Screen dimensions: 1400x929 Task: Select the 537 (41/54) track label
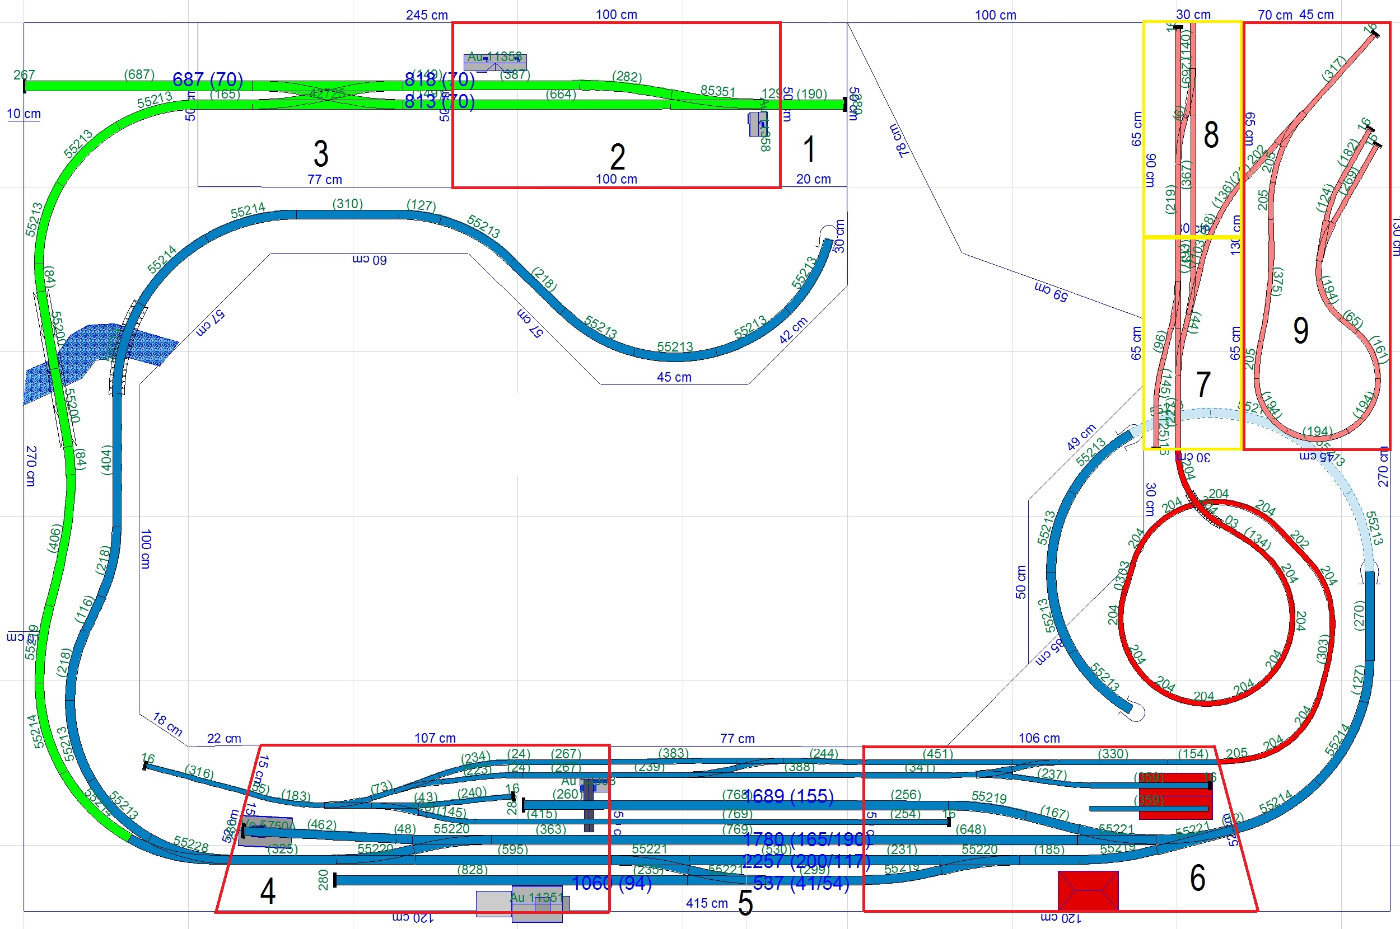pos(801,883)
